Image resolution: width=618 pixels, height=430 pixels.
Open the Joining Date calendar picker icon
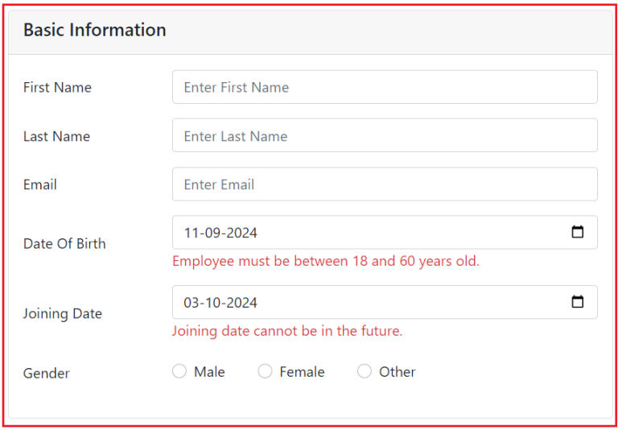tap(577, 303)
